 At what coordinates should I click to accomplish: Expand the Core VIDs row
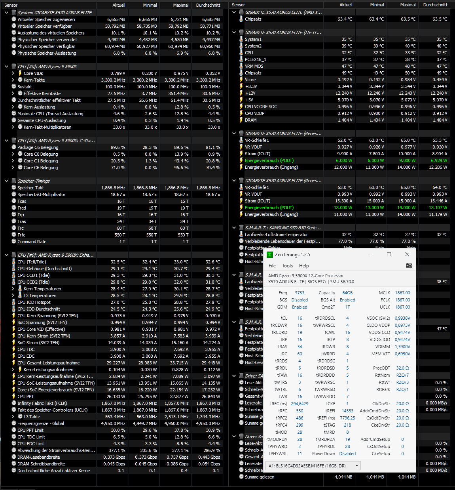[13, 73]
